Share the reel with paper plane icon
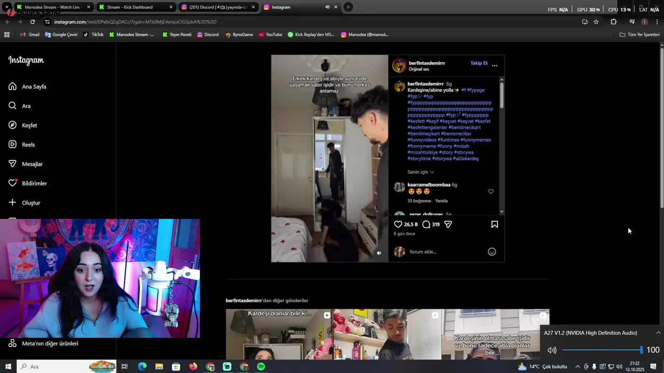Image resolution: width=664 pixels, height=373 pixels. click(x=448, y=224)
